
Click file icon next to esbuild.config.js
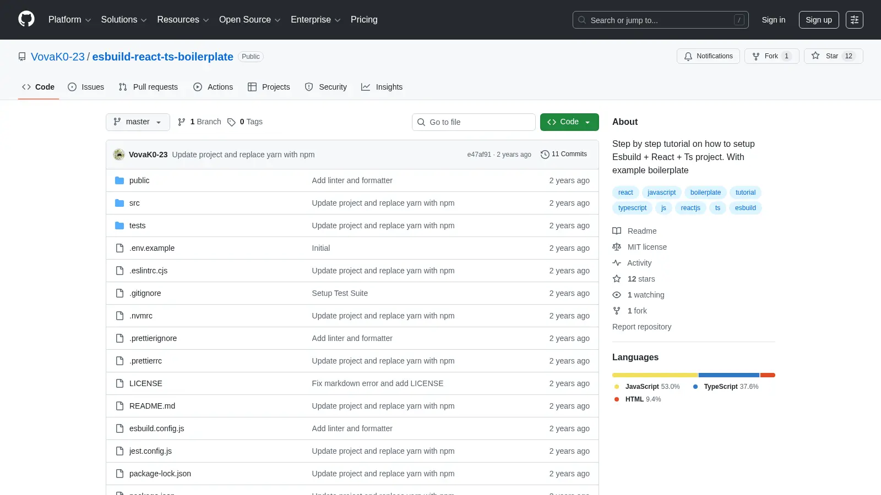[119, 428]
